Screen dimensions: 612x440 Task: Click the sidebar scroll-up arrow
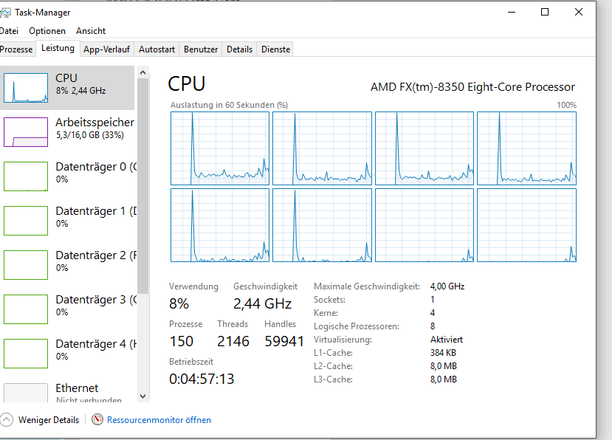(x=142, y=71)
